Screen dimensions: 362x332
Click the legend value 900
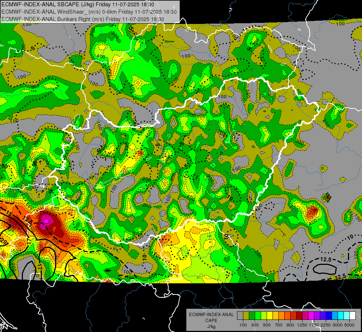tap(290, 325)
